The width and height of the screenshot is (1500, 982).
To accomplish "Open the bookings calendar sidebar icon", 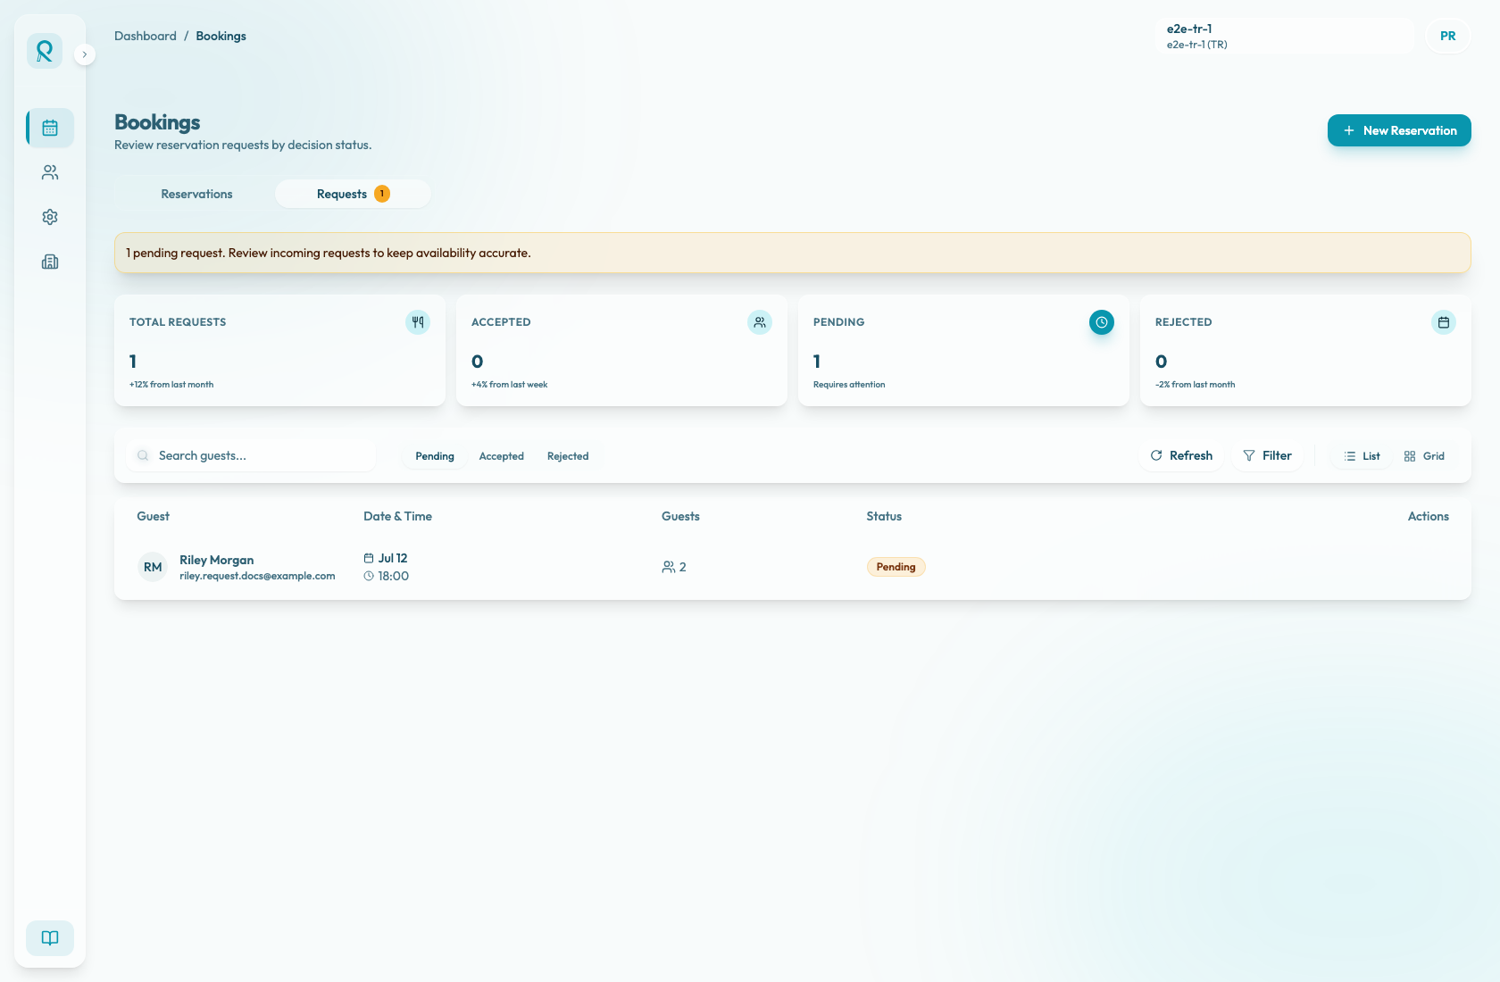I will 50,128.
